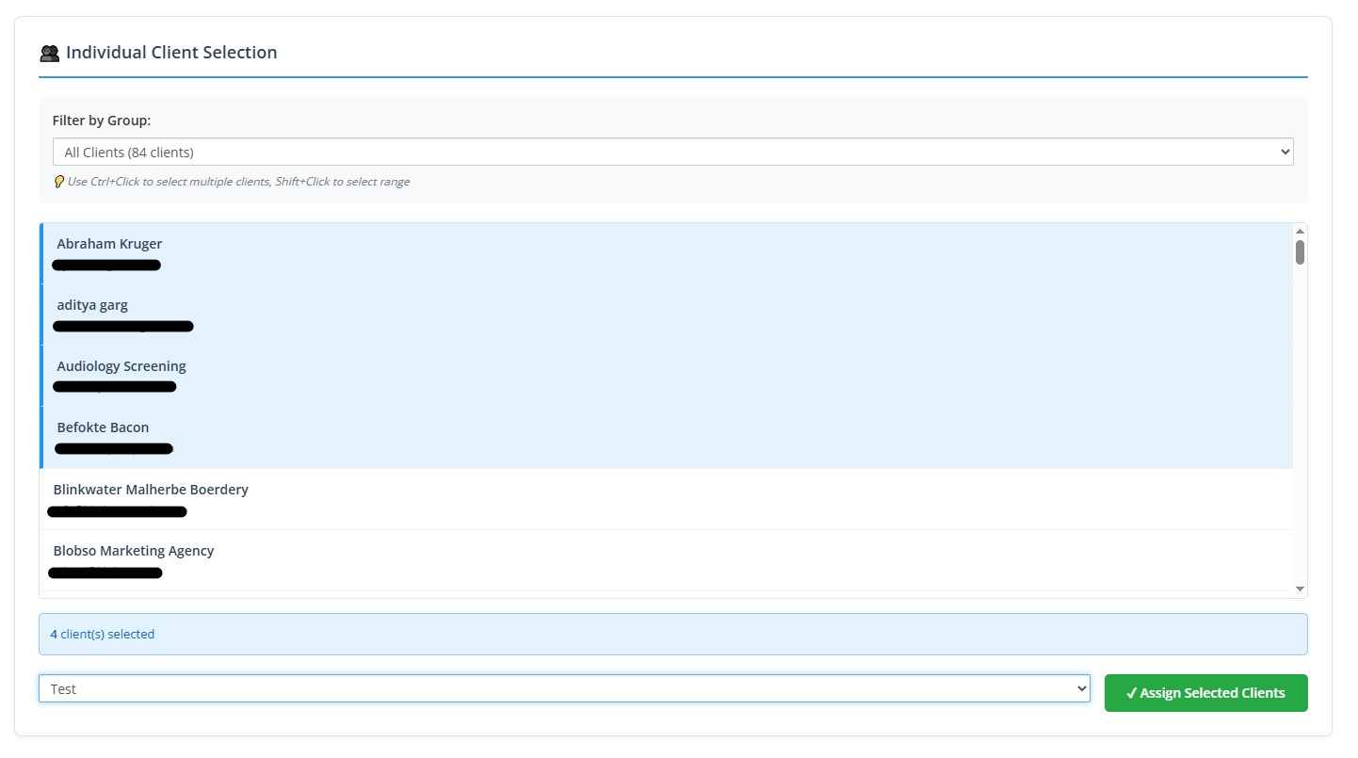Click the '4 client(s) selected' status banner
This screenshot has width=1358, height=758.
672,635
